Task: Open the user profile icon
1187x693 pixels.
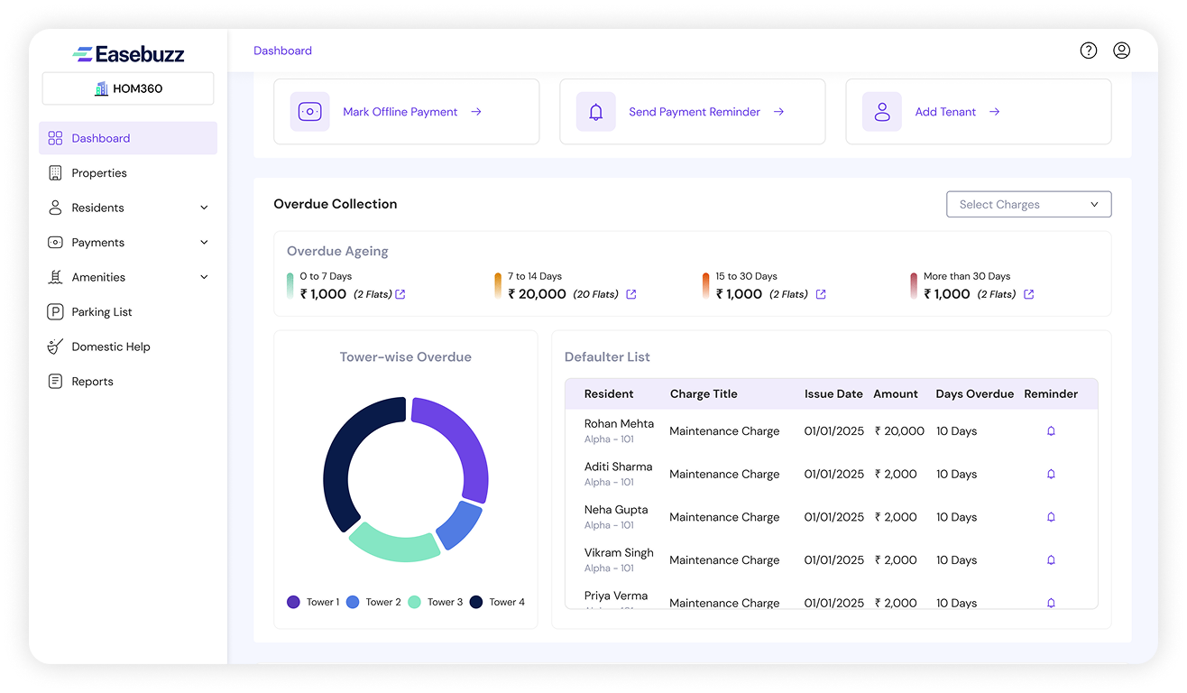Action: (x=1121, y=51)
